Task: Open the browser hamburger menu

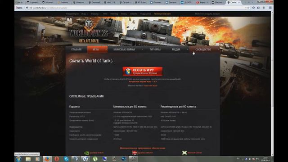Action: coord(270,8)
